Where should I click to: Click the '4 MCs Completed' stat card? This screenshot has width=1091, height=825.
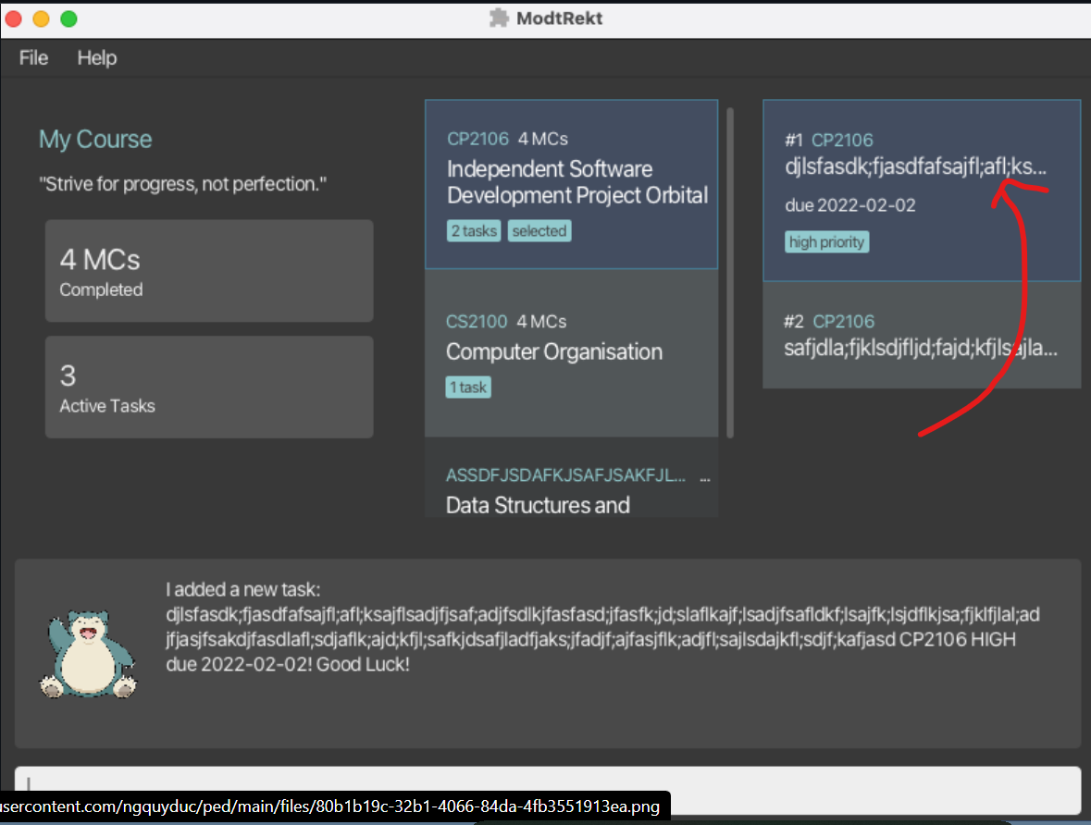point(209,270)
